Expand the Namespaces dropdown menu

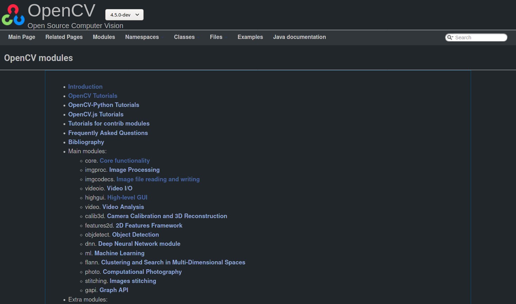[x=142, y=37]
